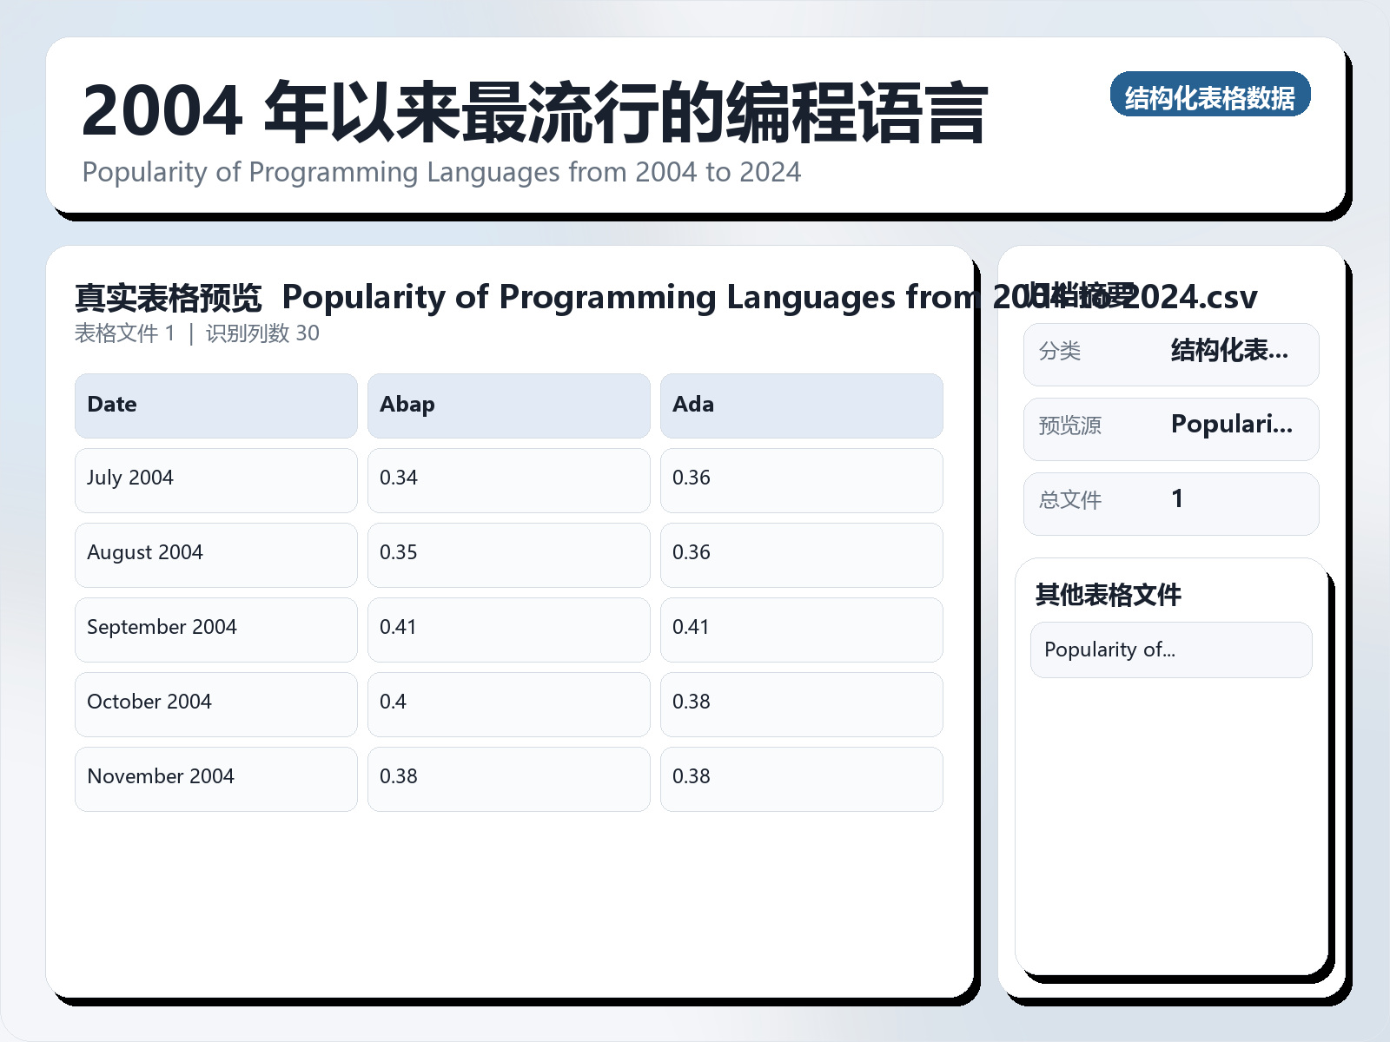
Task: Click the October 2004 cell
Action: pyautogui.click(x=215, y=703)
